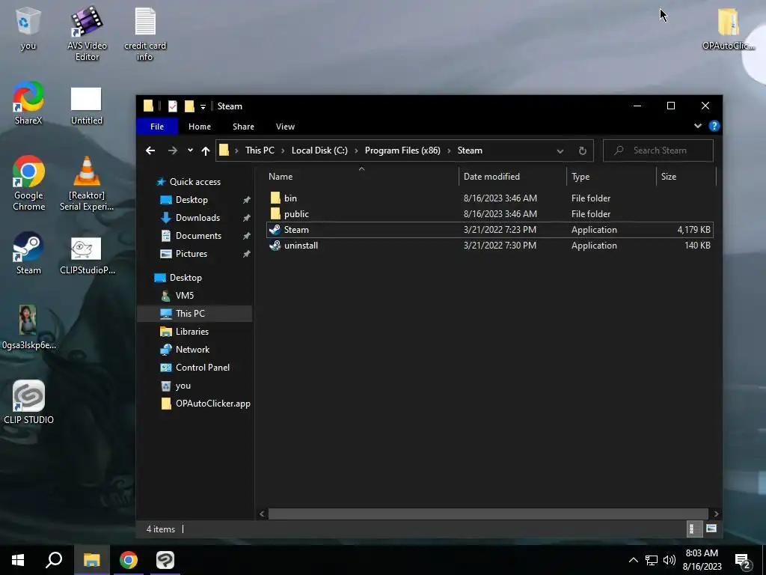
Task: Select the 'uninstall' application file
Action: pyautogui.click(x=489, y=246)
